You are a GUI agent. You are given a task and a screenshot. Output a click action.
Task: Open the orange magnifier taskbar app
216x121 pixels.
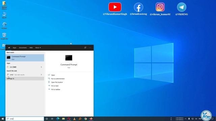click(x=80, y=119)
